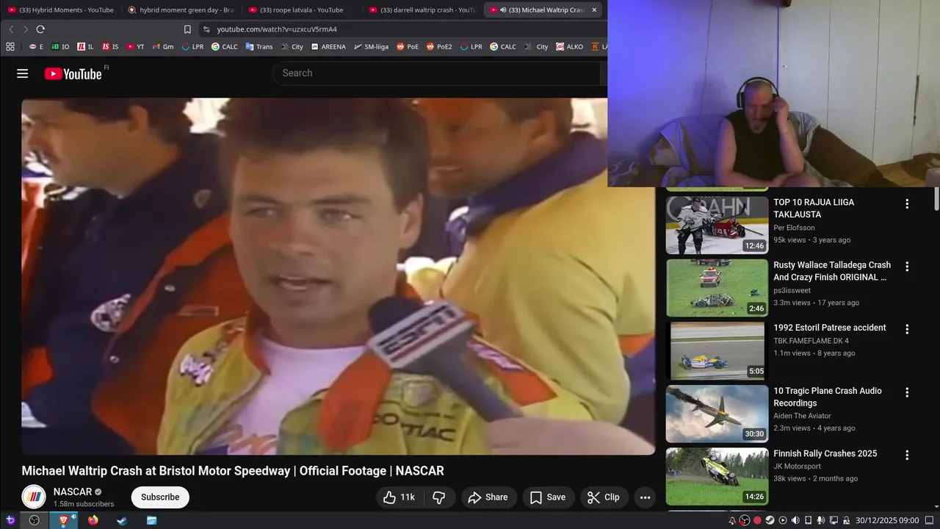Open the volume control in system tray
The image size is (940, 529).
coord(795,520)
